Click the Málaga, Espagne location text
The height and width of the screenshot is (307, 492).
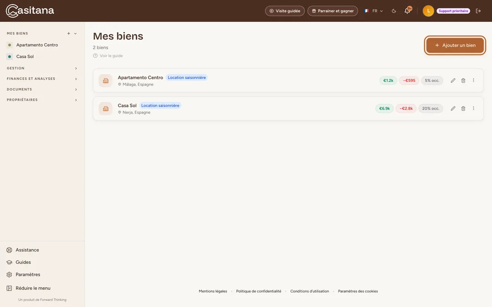point(138,85)
